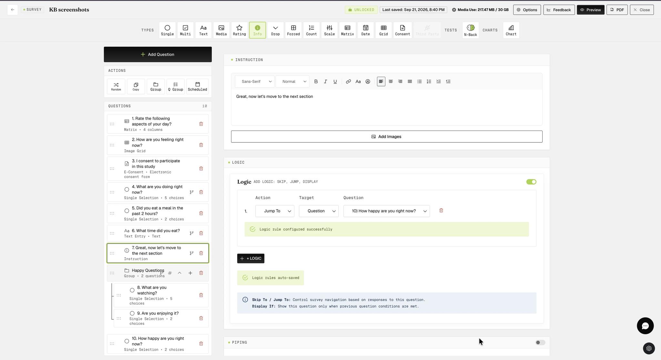The width and height of the screenshot is (661, 360).
Task: Select the Count question type
Action: [311, 30]
